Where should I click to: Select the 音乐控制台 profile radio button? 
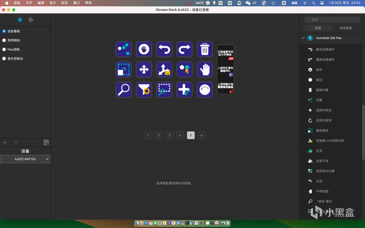pos(4,58)
